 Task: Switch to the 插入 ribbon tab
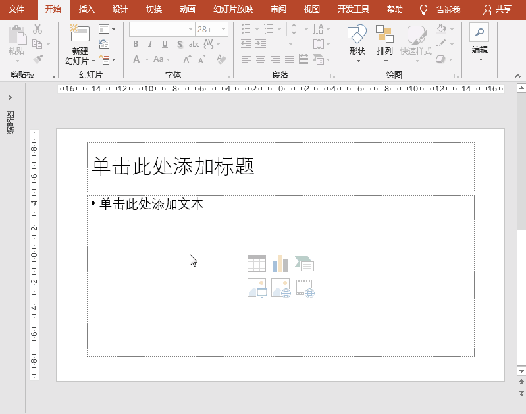pyautogui.click(x=86, y=9)
